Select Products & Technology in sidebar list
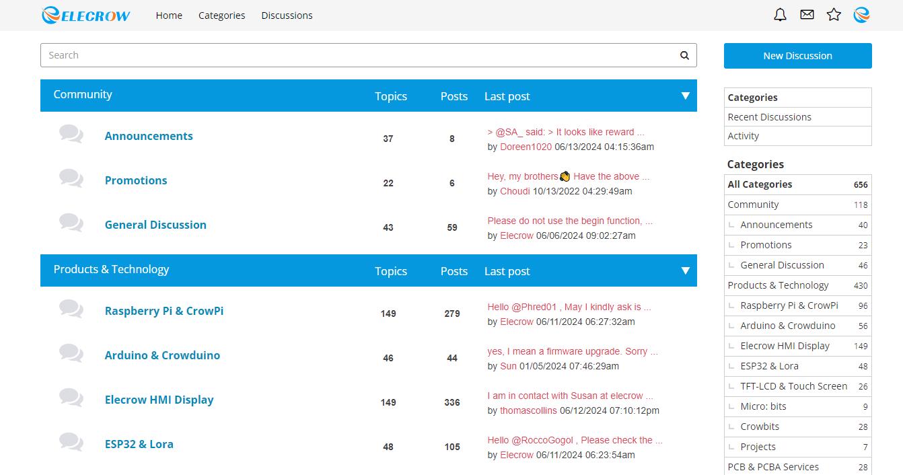Screen dimensions: 903x475 [798, 285]
